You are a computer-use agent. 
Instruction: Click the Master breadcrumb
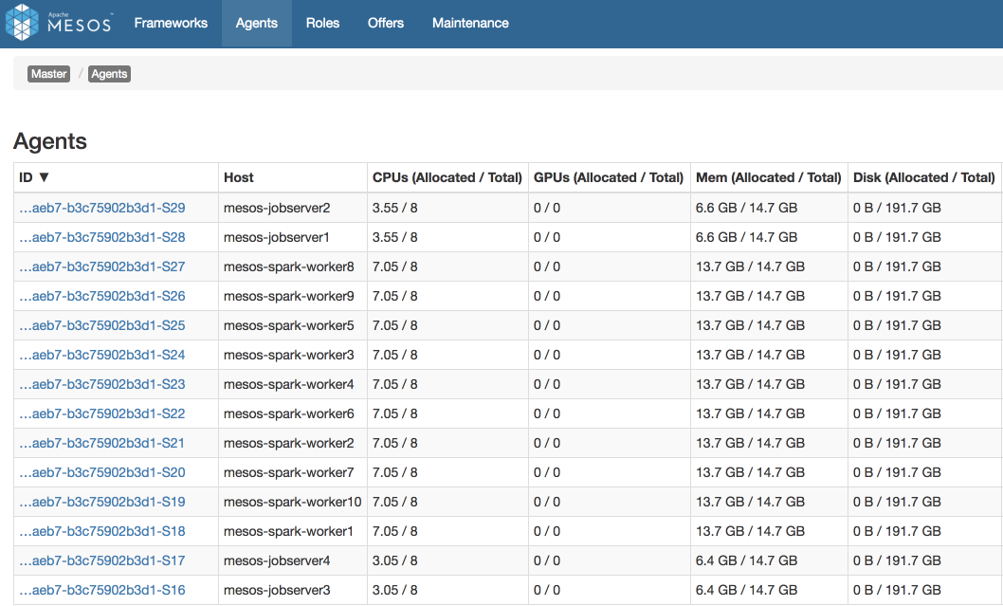[x=48, y=74]
